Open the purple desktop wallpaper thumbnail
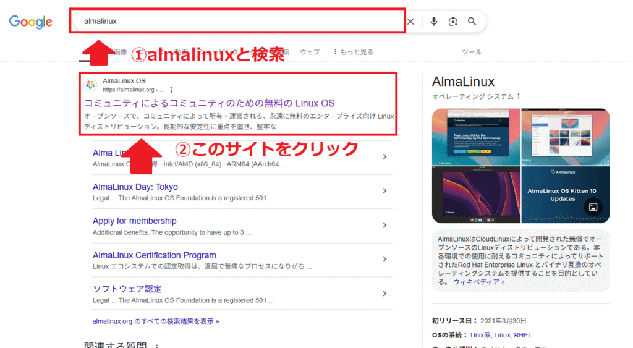The width and height of the screenshot is (633, 348). click(x=477, y=195)
